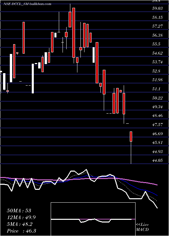
Task: Click the 46.69 price axis label
Action: 158,134
